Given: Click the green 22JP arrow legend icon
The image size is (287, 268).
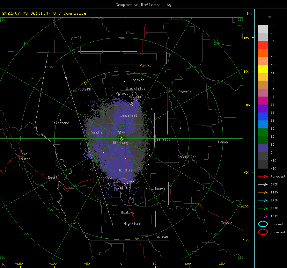Looking at the screenshot, I should (x=263, y=208).
